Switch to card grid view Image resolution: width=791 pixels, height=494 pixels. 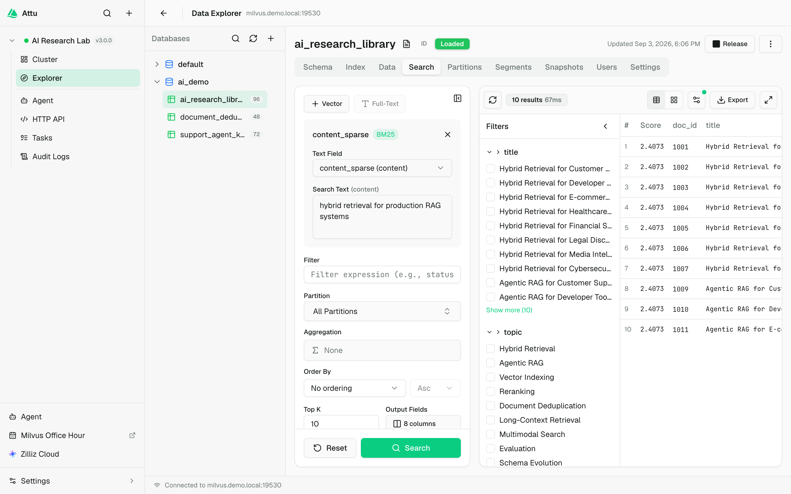coord(674,100)
